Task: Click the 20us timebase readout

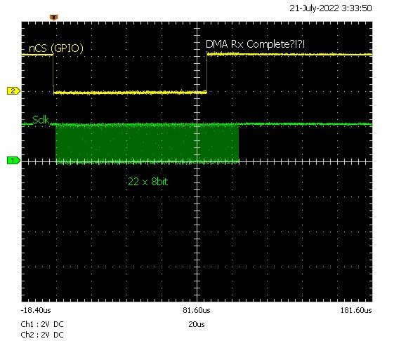Action: pos(197,324)
